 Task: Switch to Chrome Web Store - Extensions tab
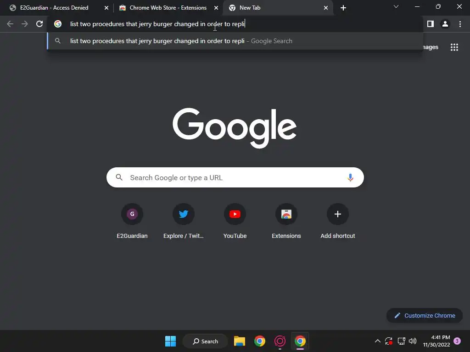[168, 8]
